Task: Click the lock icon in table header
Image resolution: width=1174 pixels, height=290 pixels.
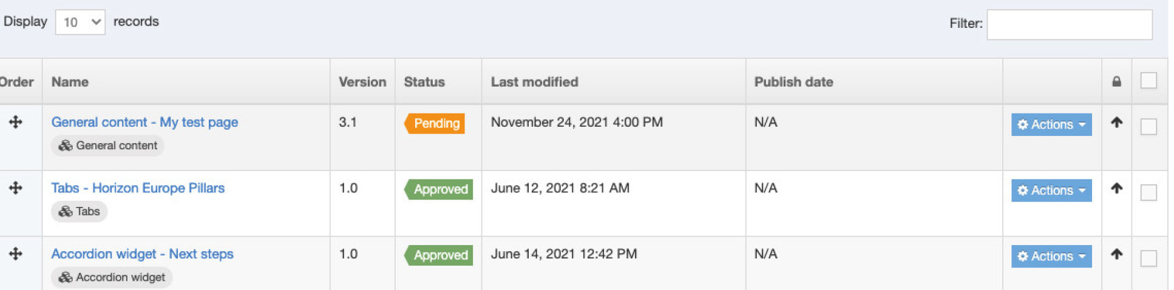Action: click(1116, 81)
